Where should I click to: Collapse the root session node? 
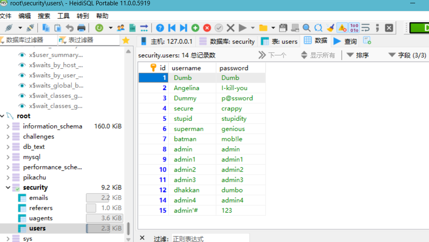[2, 116]
